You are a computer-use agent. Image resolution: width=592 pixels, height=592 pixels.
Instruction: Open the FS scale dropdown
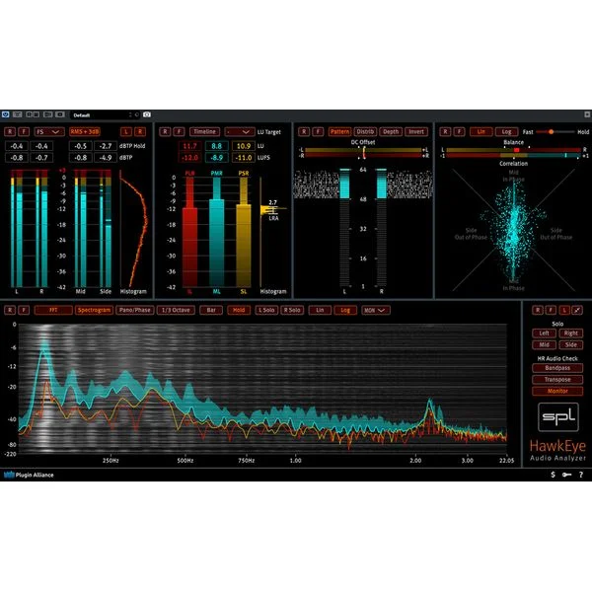48,132
